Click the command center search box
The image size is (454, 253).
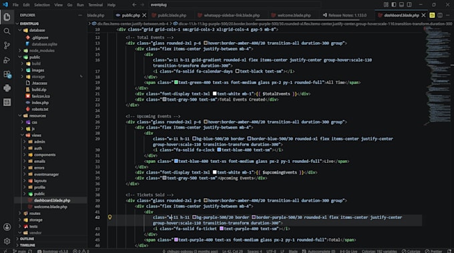tap(235, 5)
